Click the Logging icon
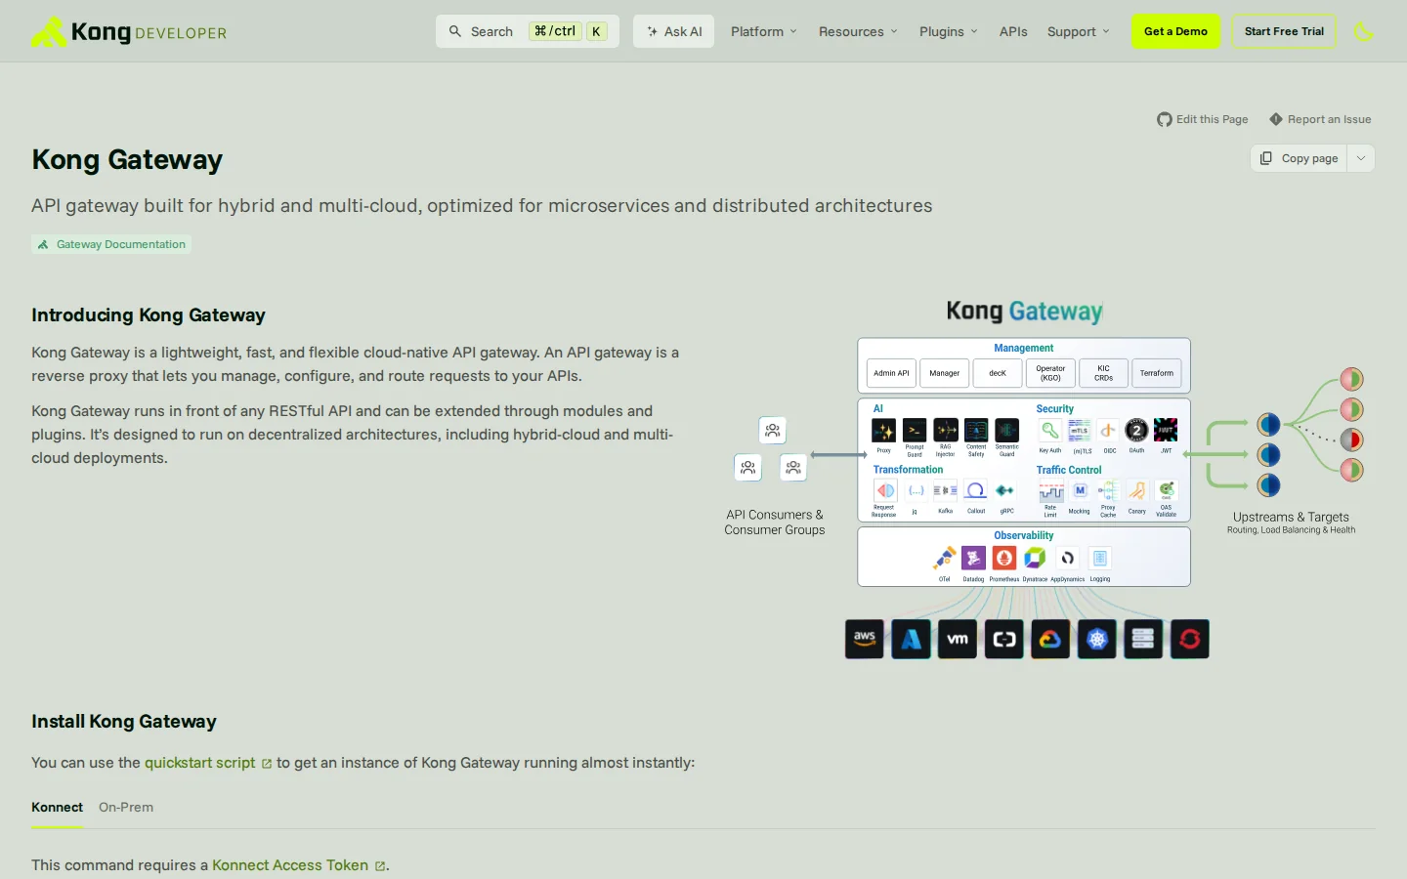Viewport: 1407px width, 879px height. [1100, 558]
